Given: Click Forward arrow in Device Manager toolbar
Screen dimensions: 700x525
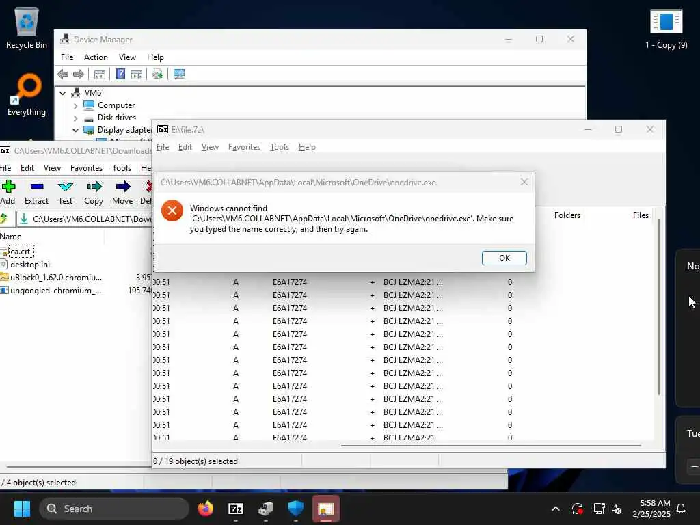Looking at the screenshot, I should [x=79, y=74].
